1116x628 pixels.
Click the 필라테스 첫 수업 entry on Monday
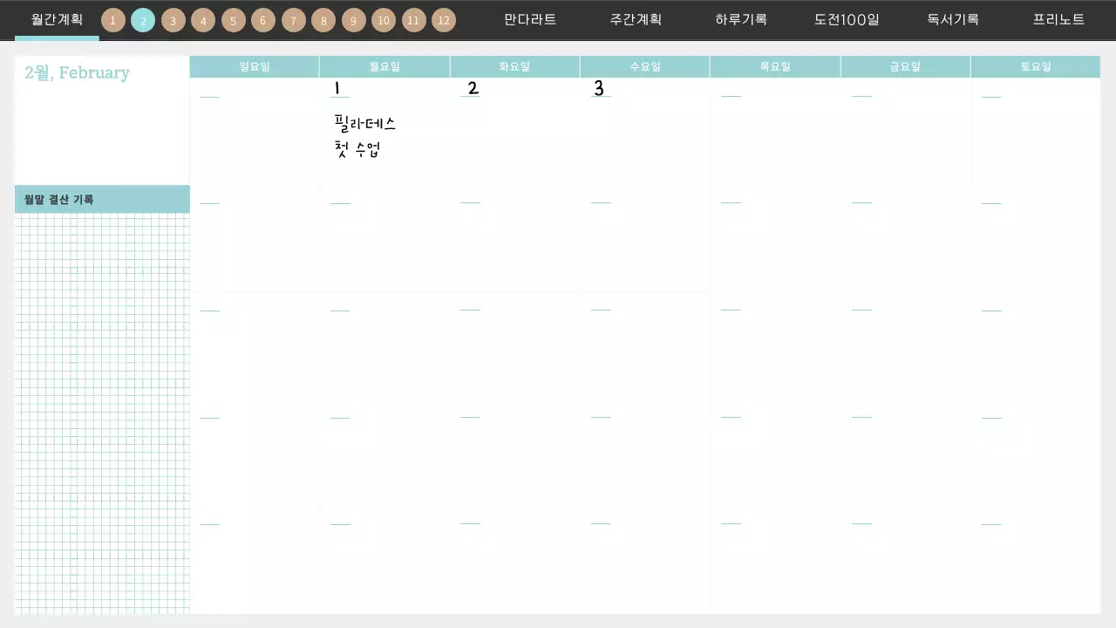[x=364, y=137]
